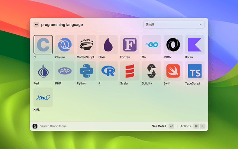Choose the Python icon

(x=86, y=71)
